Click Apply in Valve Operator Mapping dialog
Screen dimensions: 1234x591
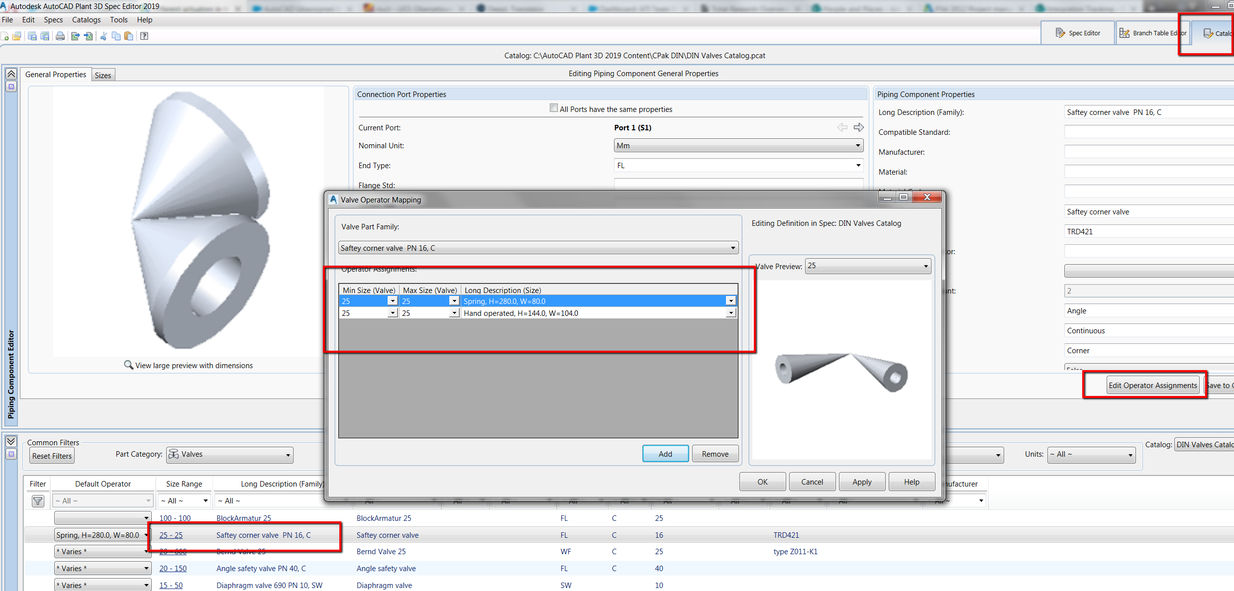862,482
